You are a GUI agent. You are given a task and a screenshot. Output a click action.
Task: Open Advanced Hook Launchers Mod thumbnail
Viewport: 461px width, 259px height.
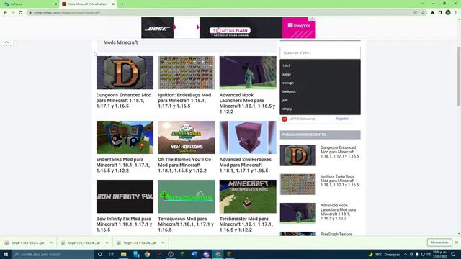(248, 73)
